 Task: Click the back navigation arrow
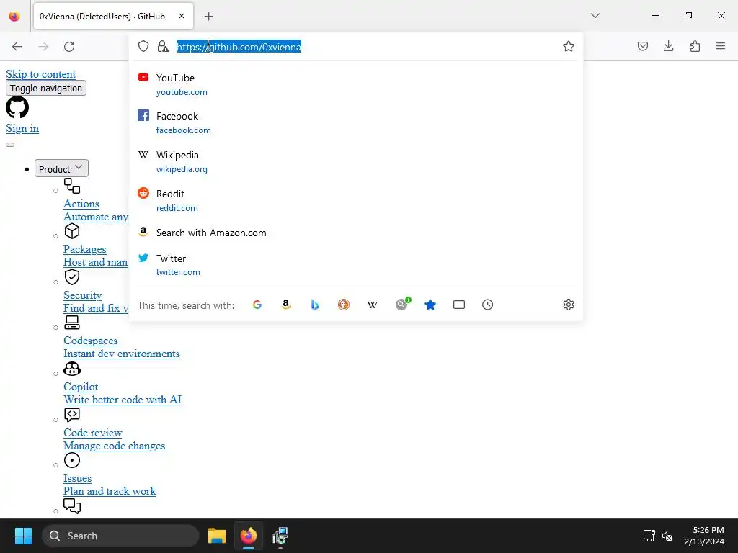17,46
